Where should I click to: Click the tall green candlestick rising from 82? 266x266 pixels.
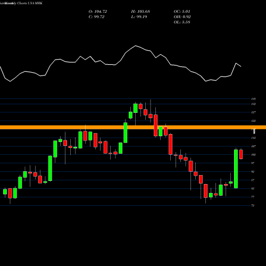click(236, 169)
